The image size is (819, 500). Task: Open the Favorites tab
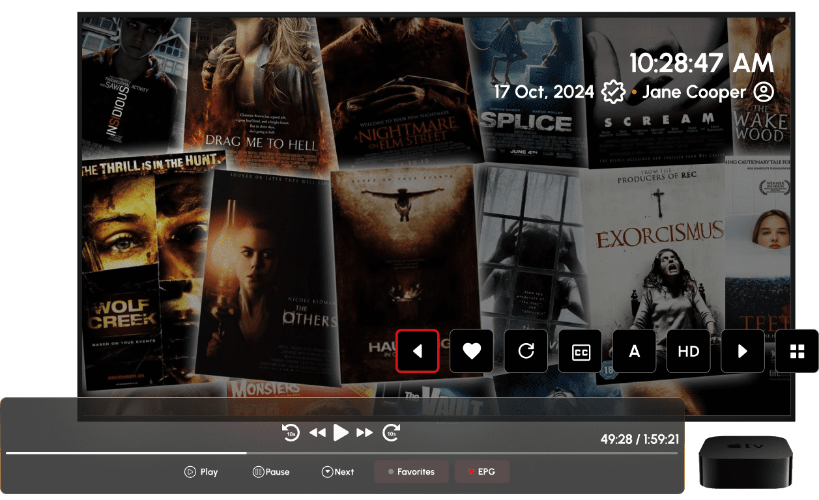[410, 472]
